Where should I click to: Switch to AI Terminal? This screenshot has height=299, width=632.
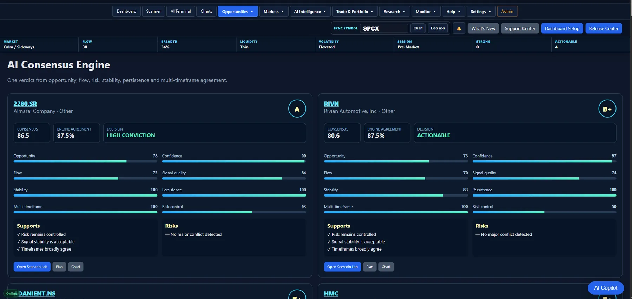click(180, 11)
